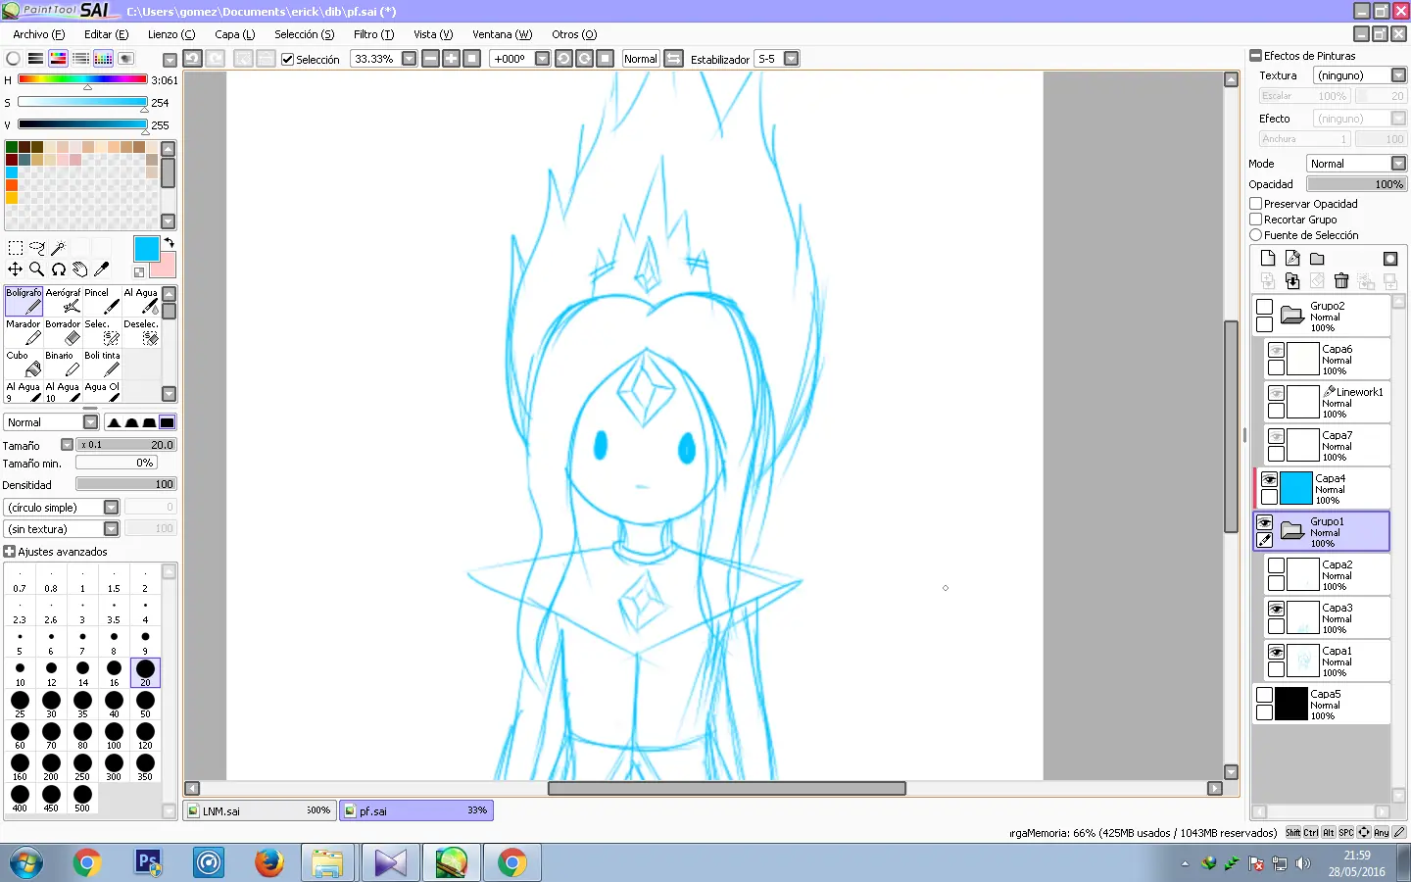Enable Recortar Grupo checkbox
This screenshot has height=882, width=1411.
(x=1256, y=220)
